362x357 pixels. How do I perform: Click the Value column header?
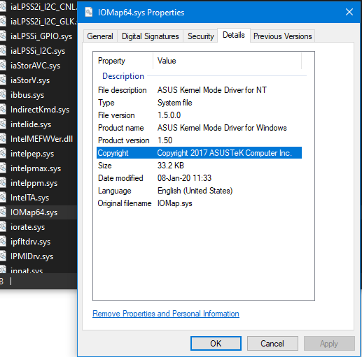(x=227, y=61)
